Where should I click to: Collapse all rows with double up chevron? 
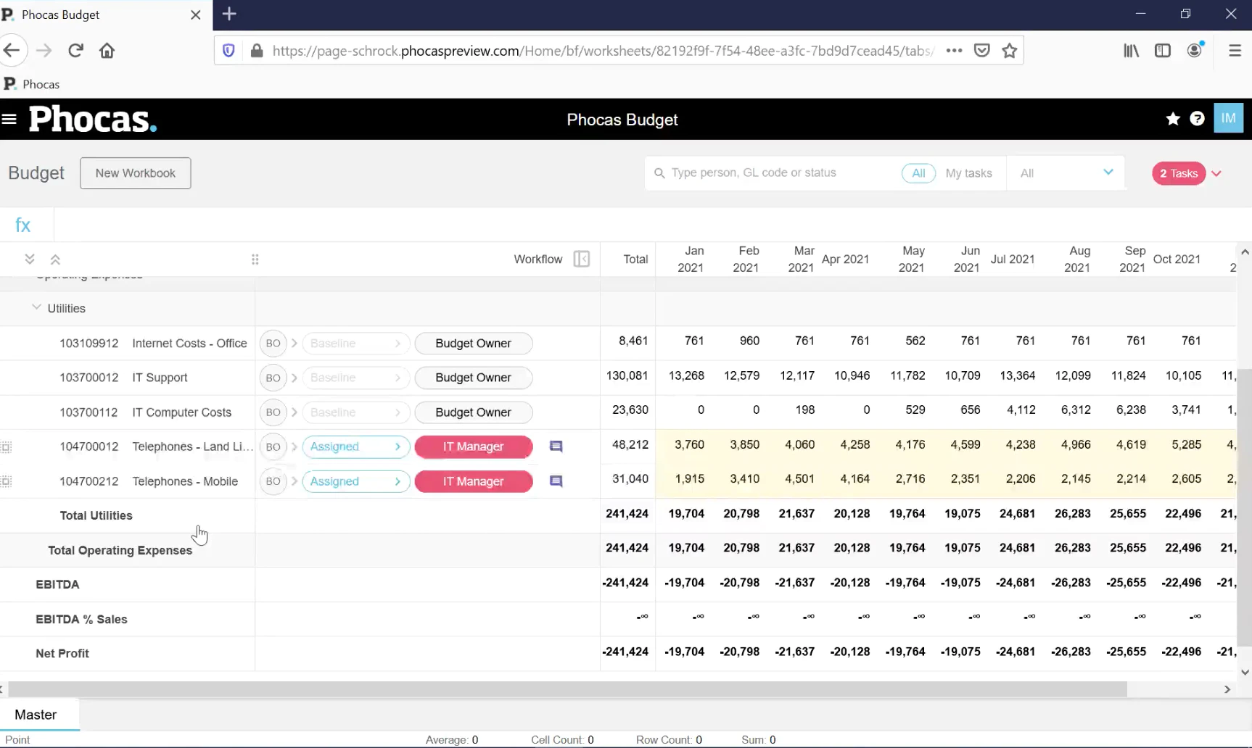[55, 259]
